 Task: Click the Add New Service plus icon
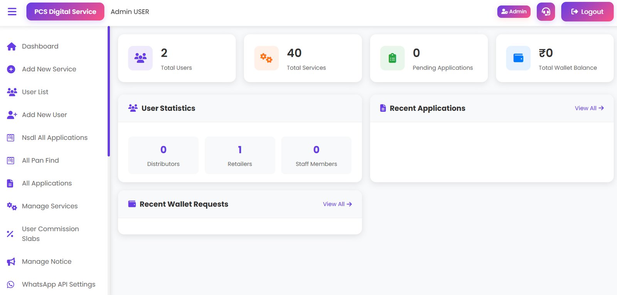point(11,69)
